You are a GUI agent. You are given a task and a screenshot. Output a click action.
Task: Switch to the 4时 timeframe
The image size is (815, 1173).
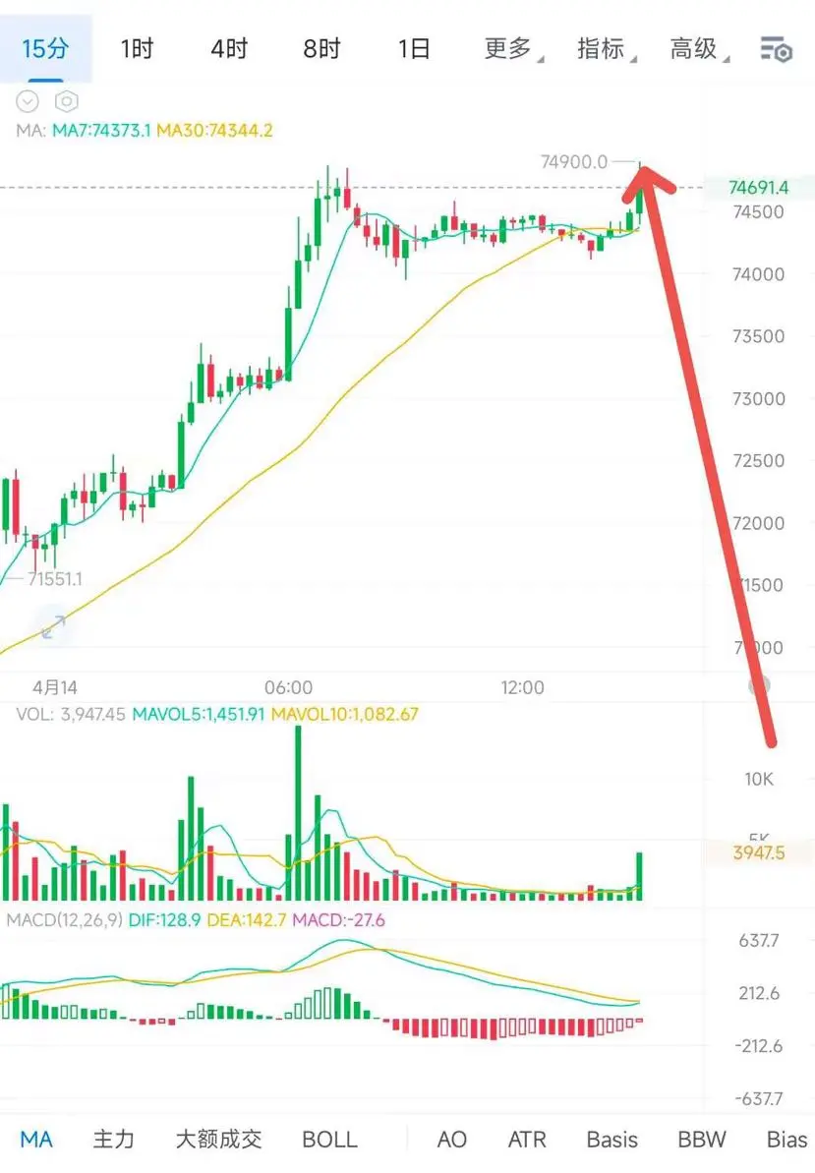(x=229, y=49)
